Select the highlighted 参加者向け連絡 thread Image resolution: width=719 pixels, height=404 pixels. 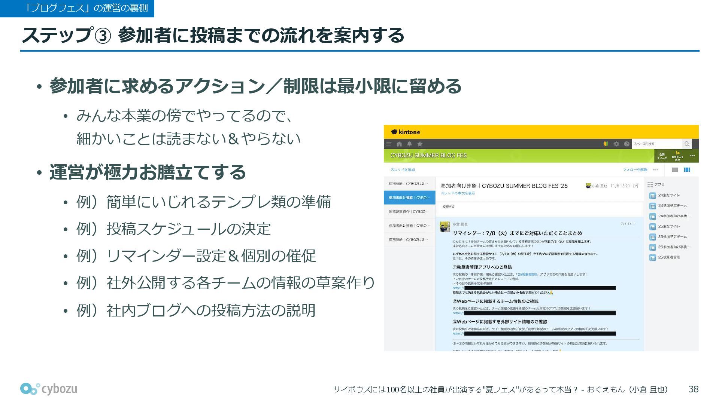(x=409, y=198)
